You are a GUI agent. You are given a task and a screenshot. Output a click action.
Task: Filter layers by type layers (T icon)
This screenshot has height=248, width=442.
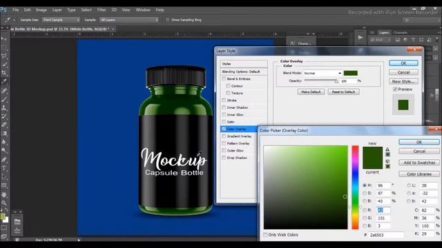pos(413,40)
